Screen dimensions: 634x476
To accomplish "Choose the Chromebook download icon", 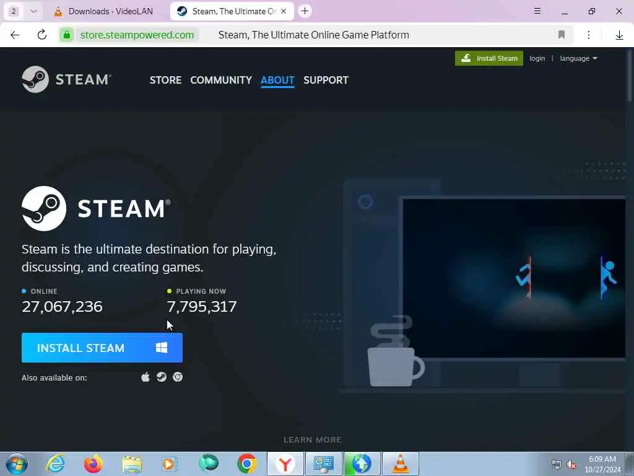I will (178, 377).
